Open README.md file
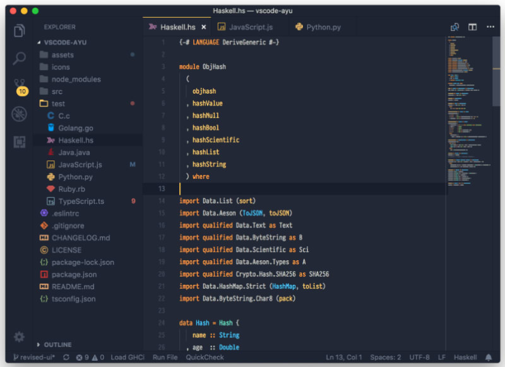This screenshot has height=367, width=505. coord(88,287)
